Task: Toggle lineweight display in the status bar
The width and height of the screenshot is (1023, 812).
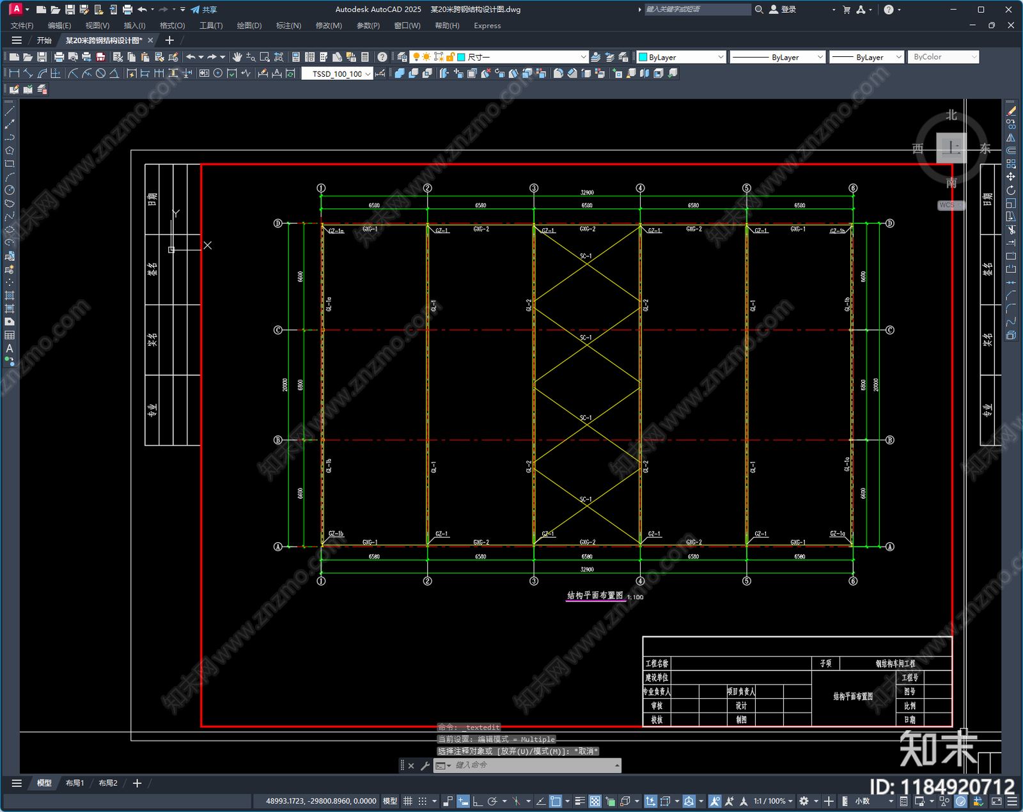Action: point(580,801)
